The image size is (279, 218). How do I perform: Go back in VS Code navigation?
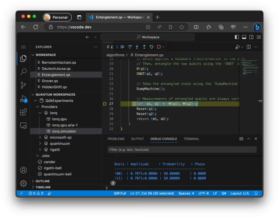click(x=87, y=37)
